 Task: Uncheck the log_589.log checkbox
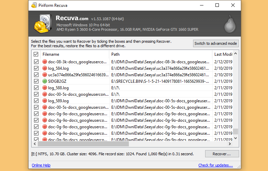(x=36, y=101)
